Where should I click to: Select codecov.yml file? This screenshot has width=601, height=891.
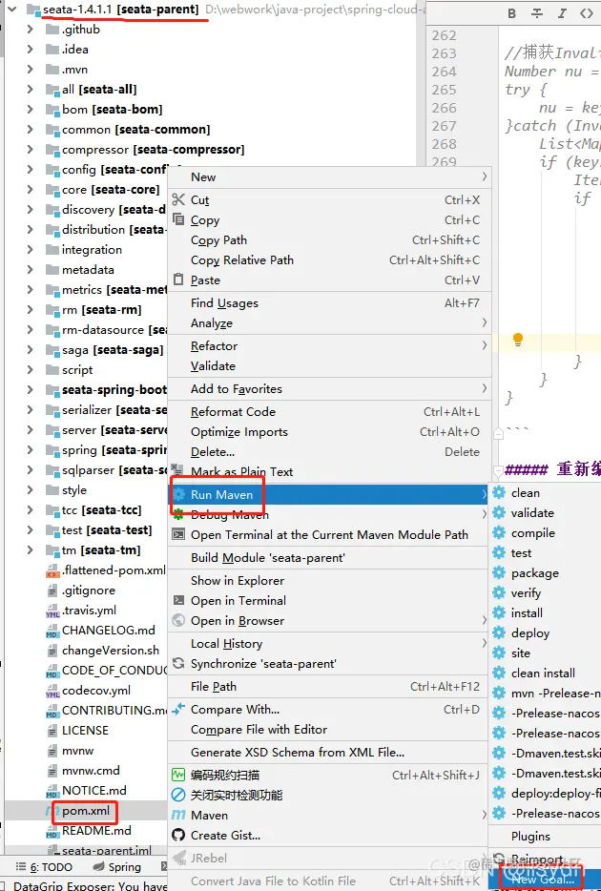[96, 690]
